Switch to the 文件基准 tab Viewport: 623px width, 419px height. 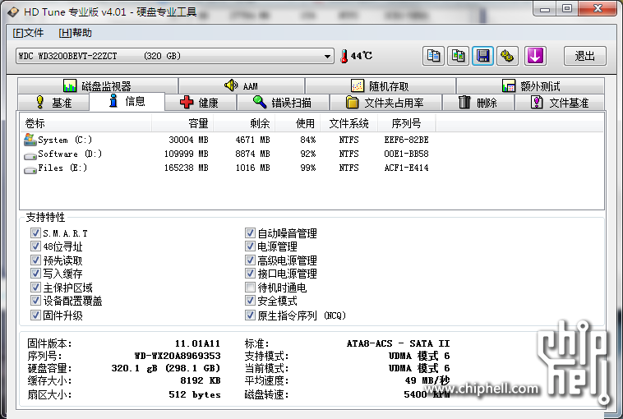click(560, 103)
